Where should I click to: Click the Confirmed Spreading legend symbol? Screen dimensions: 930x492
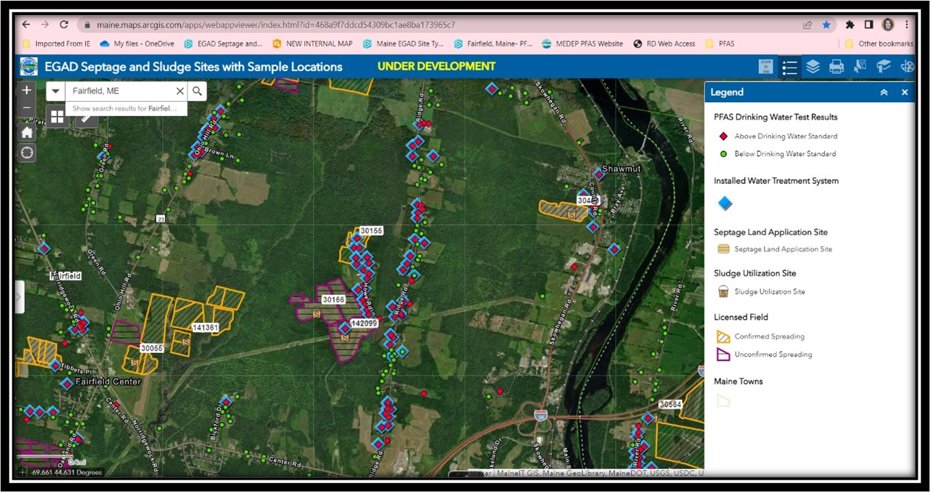[723, 337]
